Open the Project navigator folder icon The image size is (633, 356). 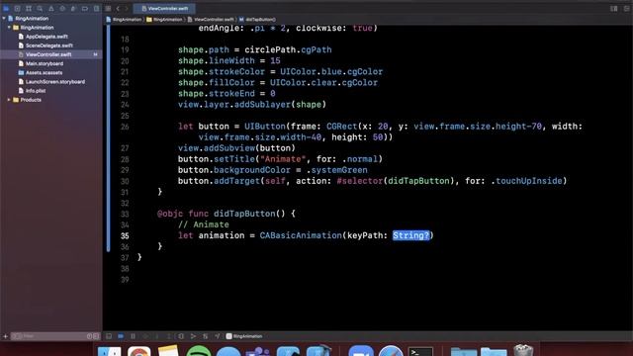point(6,9)
